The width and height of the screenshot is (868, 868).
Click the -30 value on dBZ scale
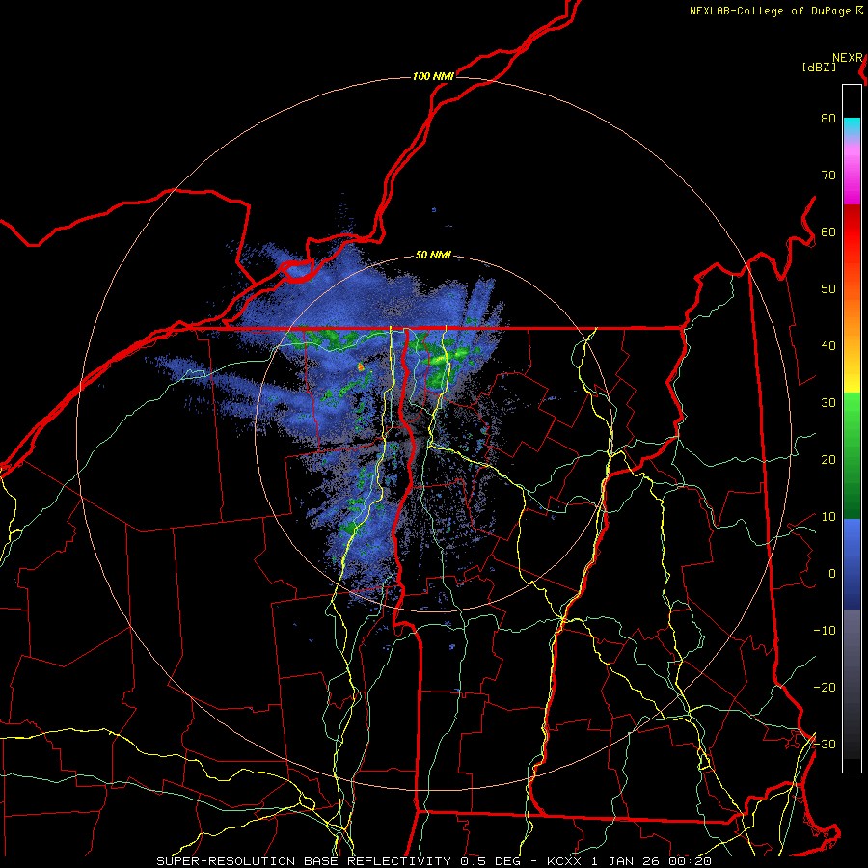point(825,745)
